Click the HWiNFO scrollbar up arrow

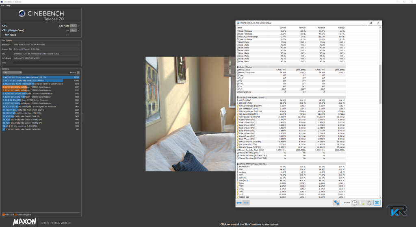click(x=380, y=27)
